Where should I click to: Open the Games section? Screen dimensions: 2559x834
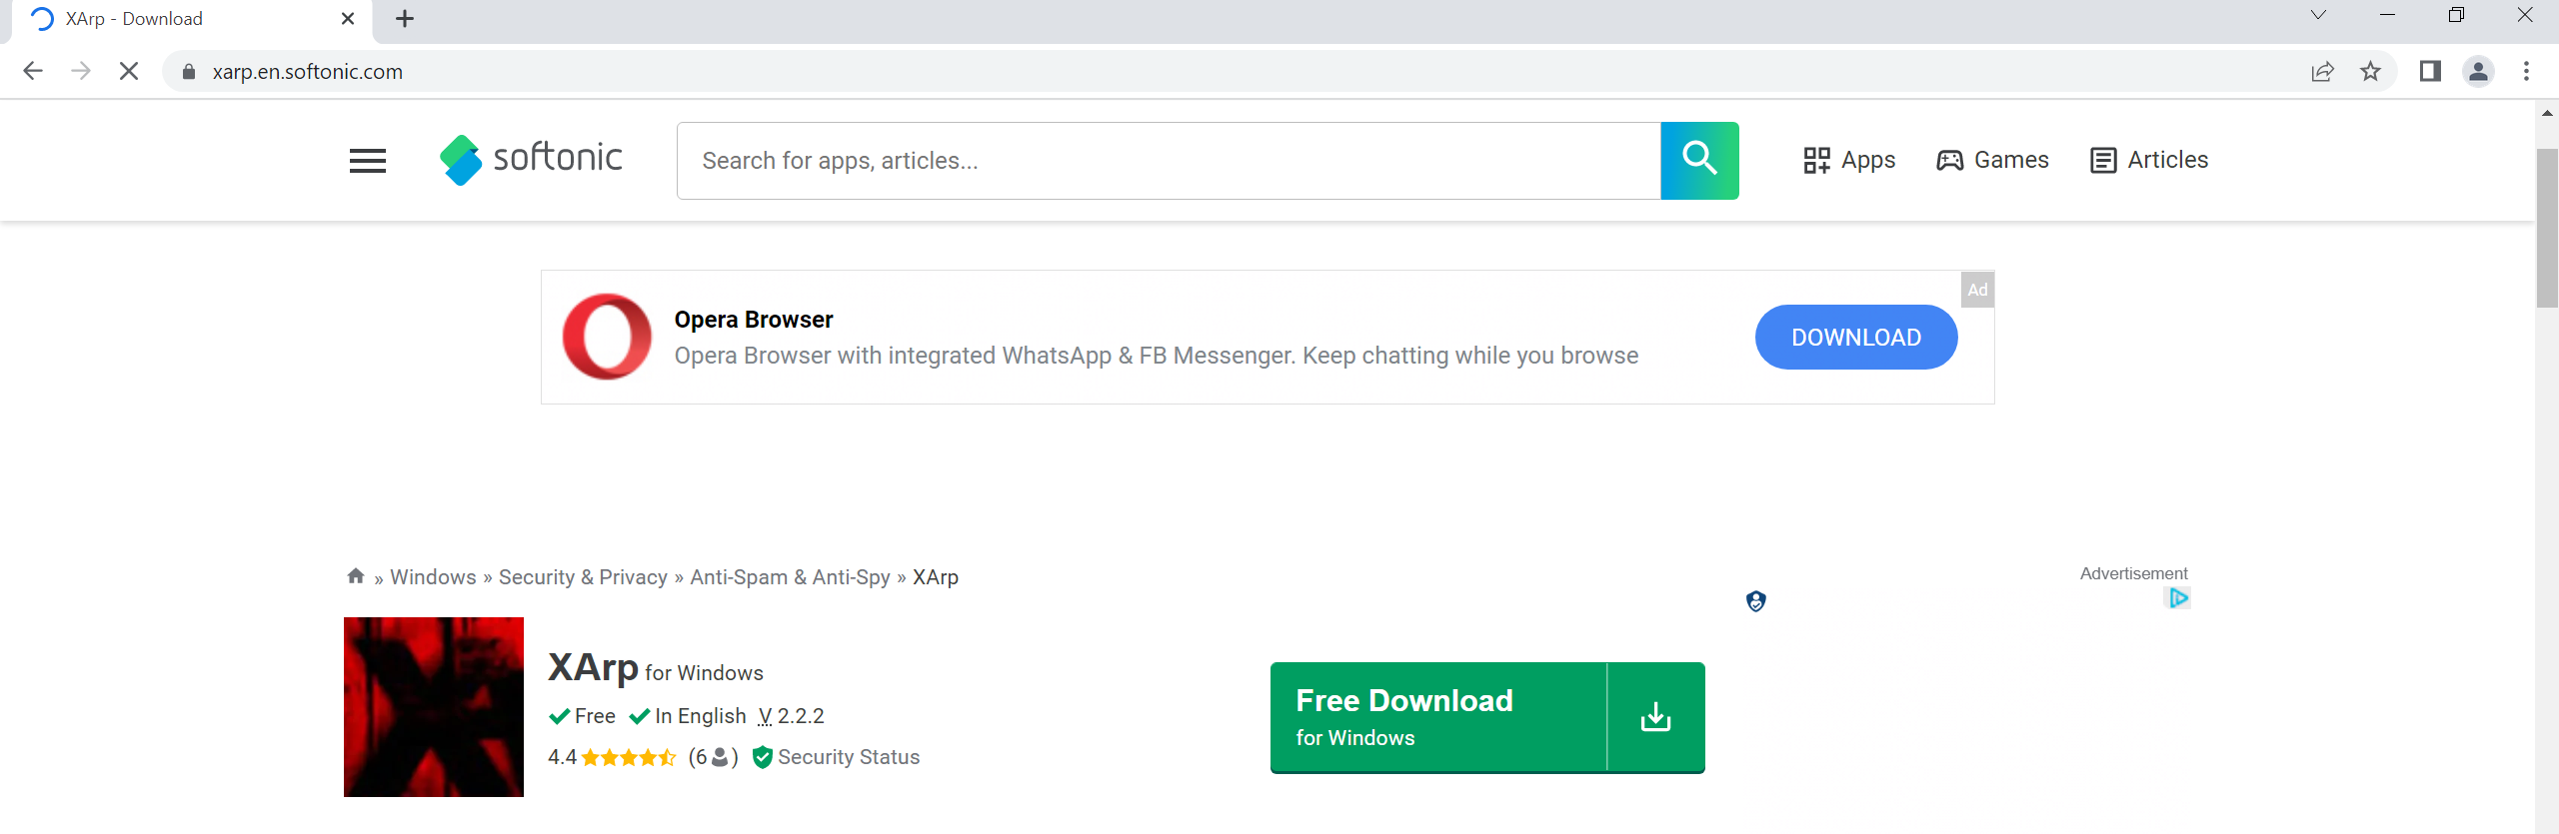coord(1992,160)
